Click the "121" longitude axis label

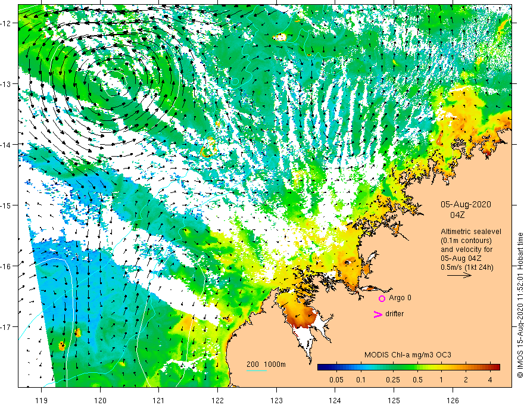point(159,400)
